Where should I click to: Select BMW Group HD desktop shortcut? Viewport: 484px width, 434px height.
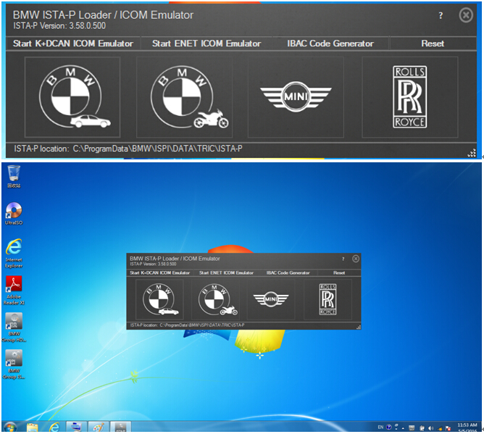[14, 327]
